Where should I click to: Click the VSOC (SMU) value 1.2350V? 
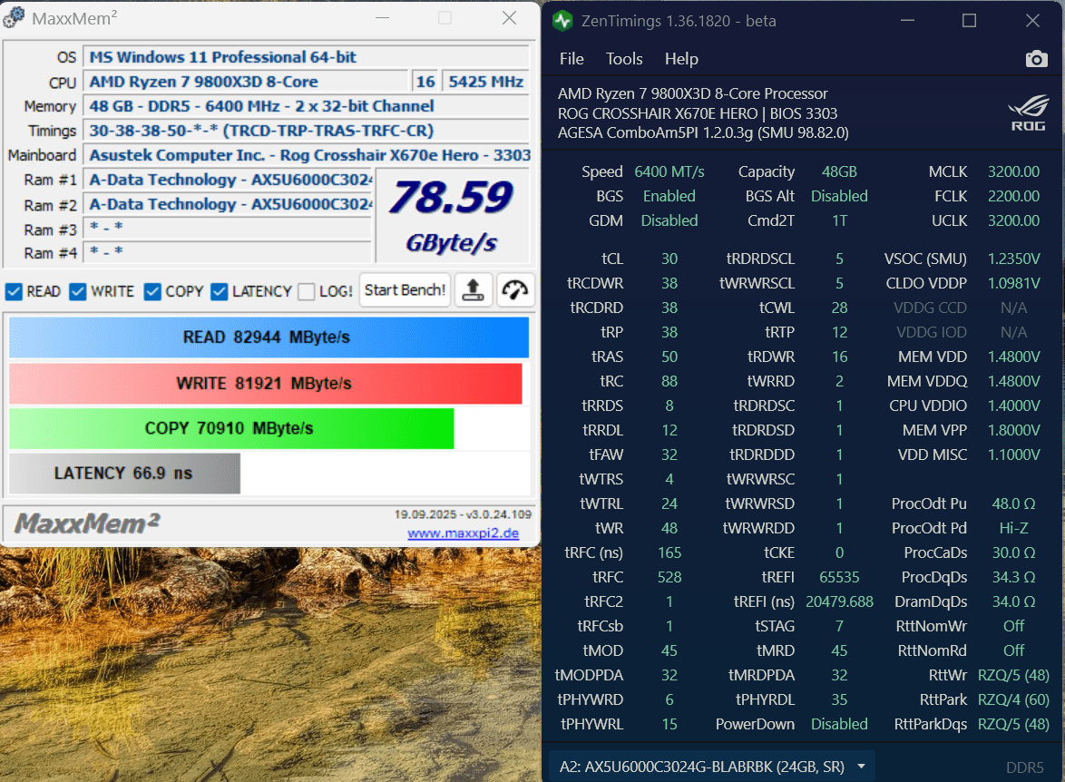(1013, 259)
